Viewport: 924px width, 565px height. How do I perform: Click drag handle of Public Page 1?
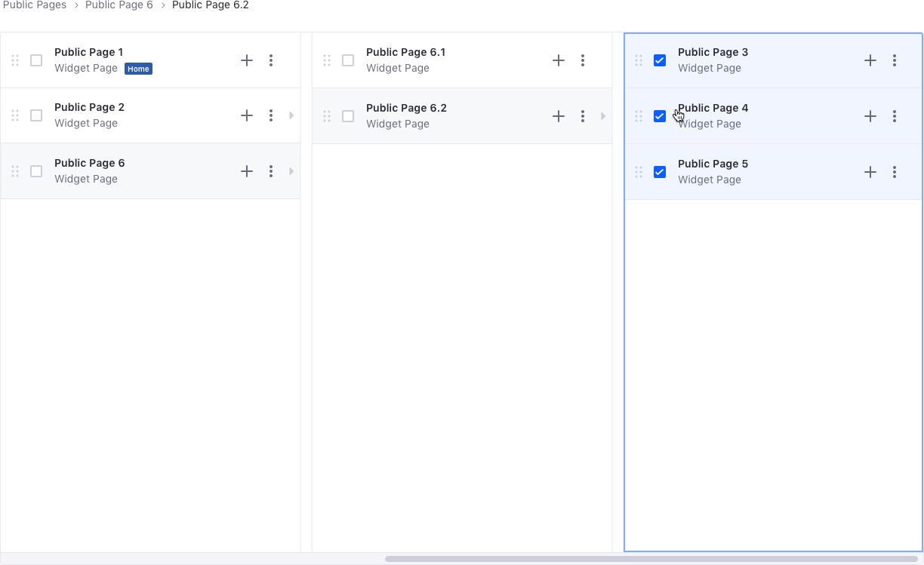pos(15,60)
